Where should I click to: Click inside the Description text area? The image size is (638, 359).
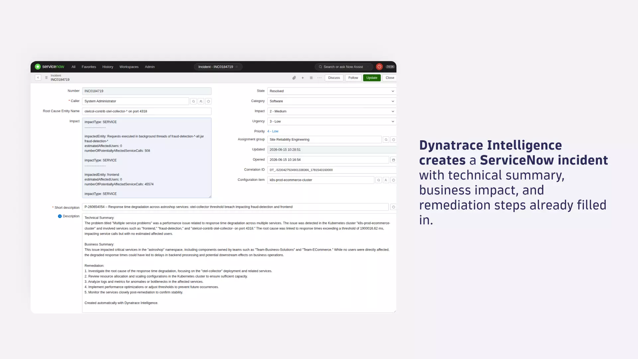[239, 263]
